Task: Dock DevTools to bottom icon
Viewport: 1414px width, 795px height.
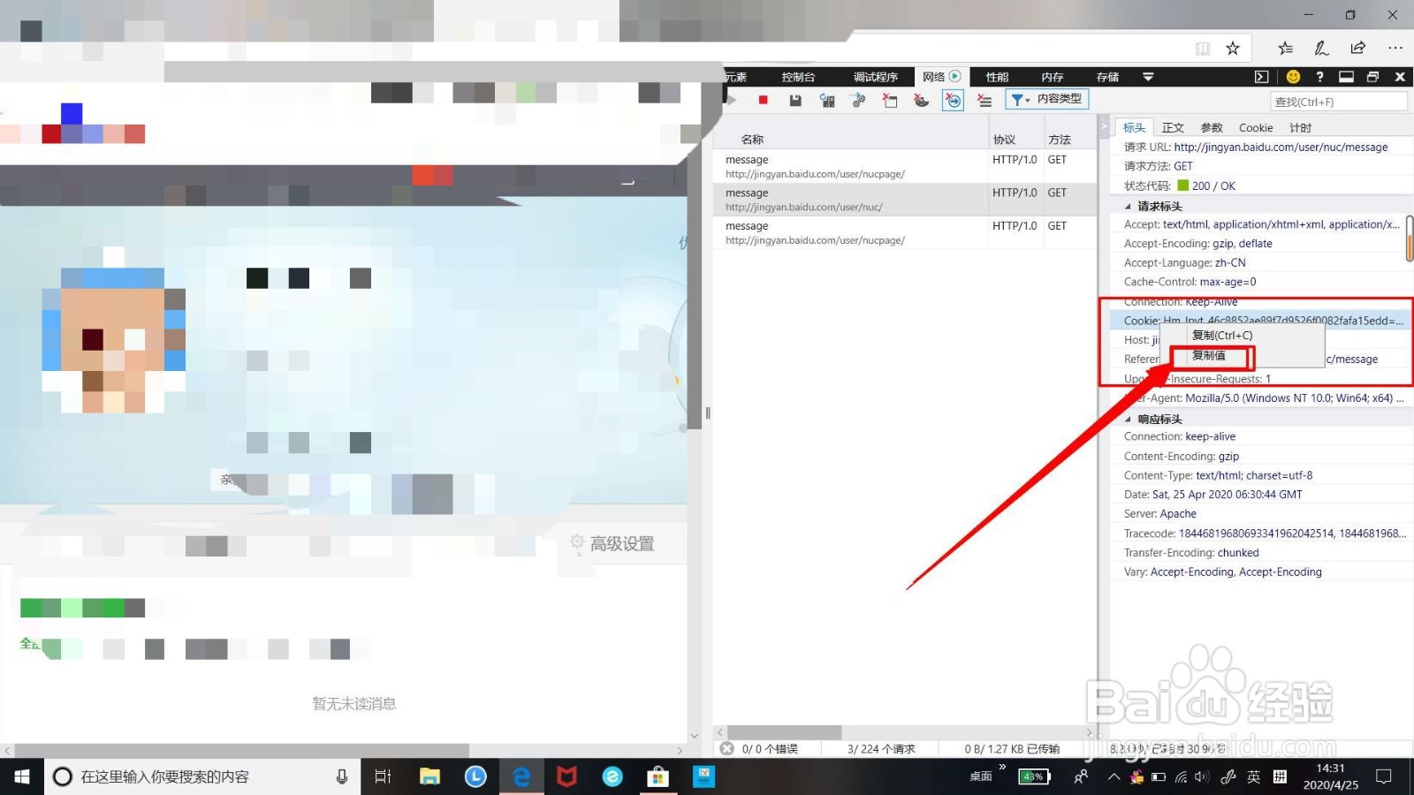Action: [x=1346, y=77]
